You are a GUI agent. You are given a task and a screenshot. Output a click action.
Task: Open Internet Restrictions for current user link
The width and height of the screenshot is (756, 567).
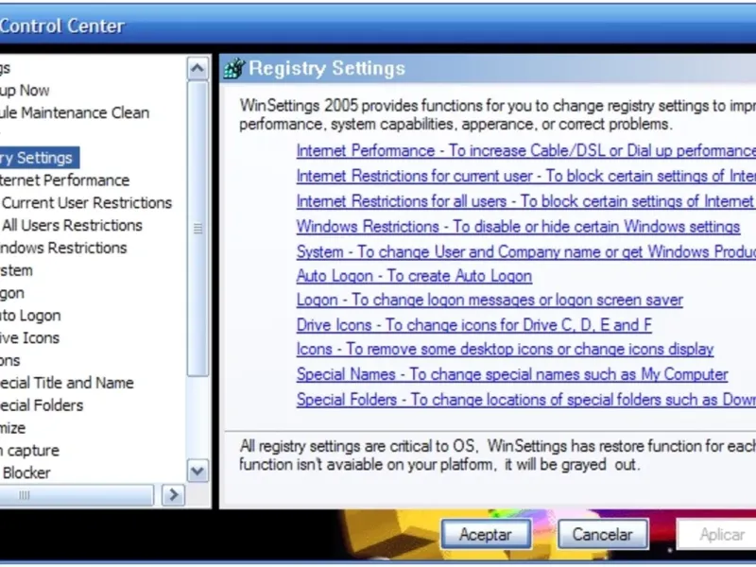[526, 176]
